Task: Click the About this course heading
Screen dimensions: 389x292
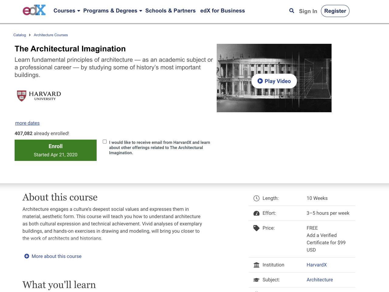Action: [x=60, y=197]
